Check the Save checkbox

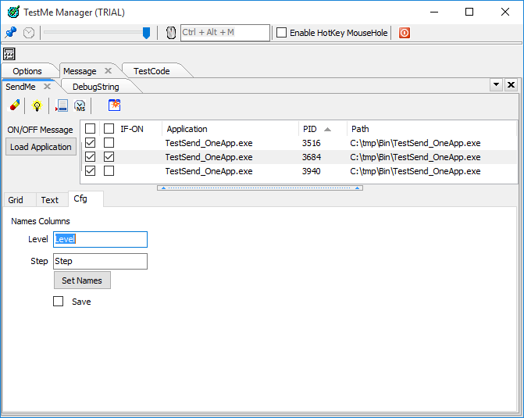coord(59,302)
